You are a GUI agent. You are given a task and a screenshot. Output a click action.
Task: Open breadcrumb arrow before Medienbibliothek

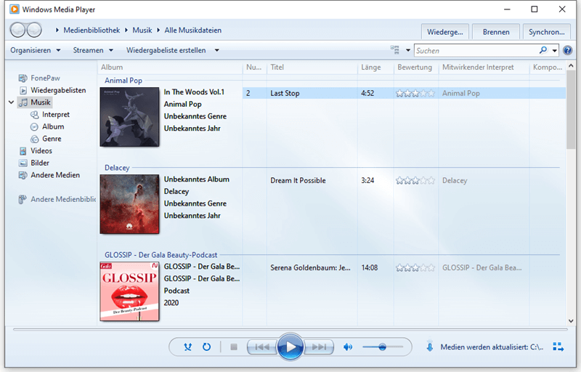pyautogui.click(x=57, y=30)
